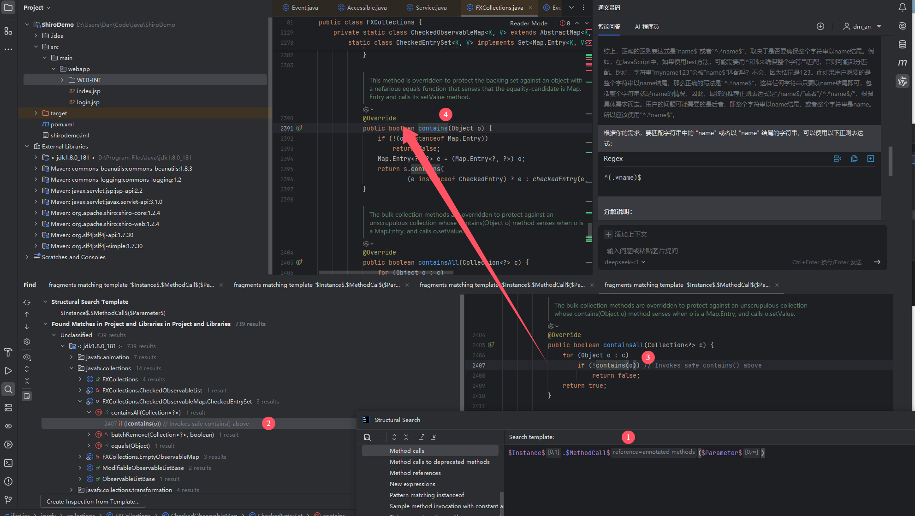Go to previous occurrence arrow
The image size is (915, 516).
[27, 314]
